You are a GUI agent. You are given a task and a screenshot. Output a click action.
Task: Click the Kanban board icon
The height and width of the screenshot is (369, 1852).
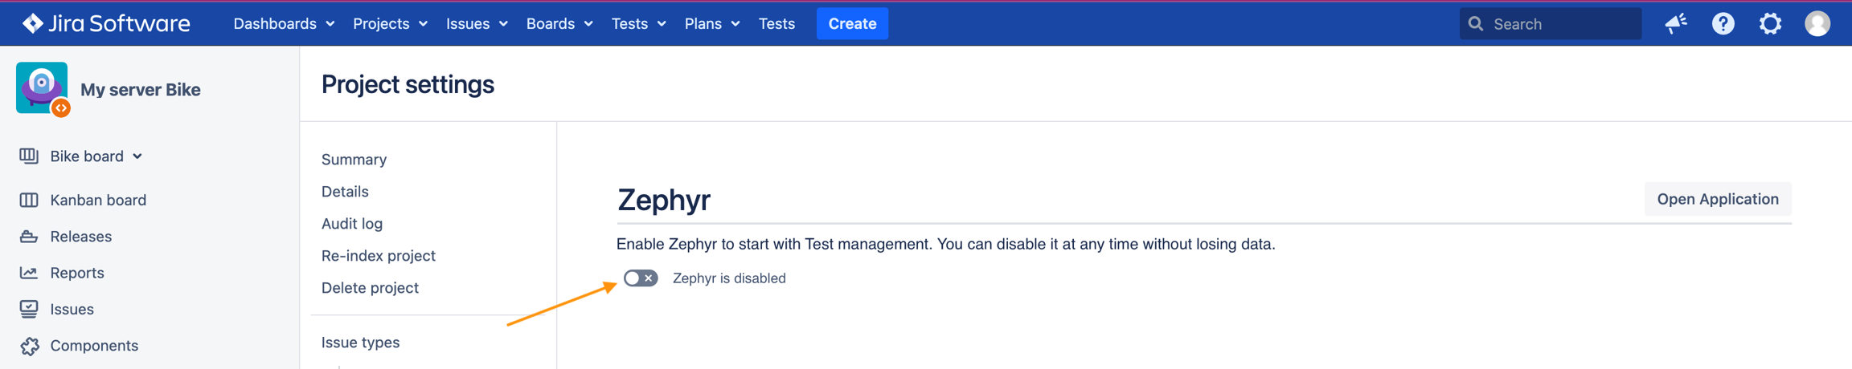29,200
